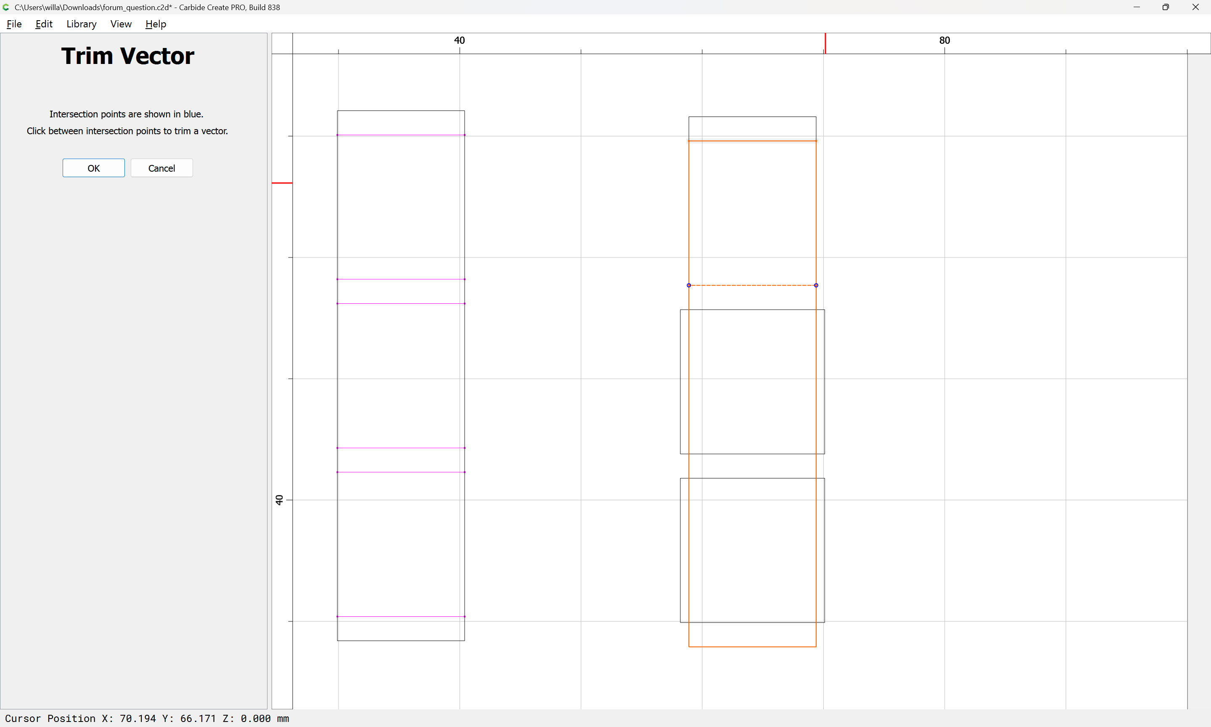This screenshot has width=1211, height=727.
Task: Click the 80 label on the top ruler
Action: (944, 41)
